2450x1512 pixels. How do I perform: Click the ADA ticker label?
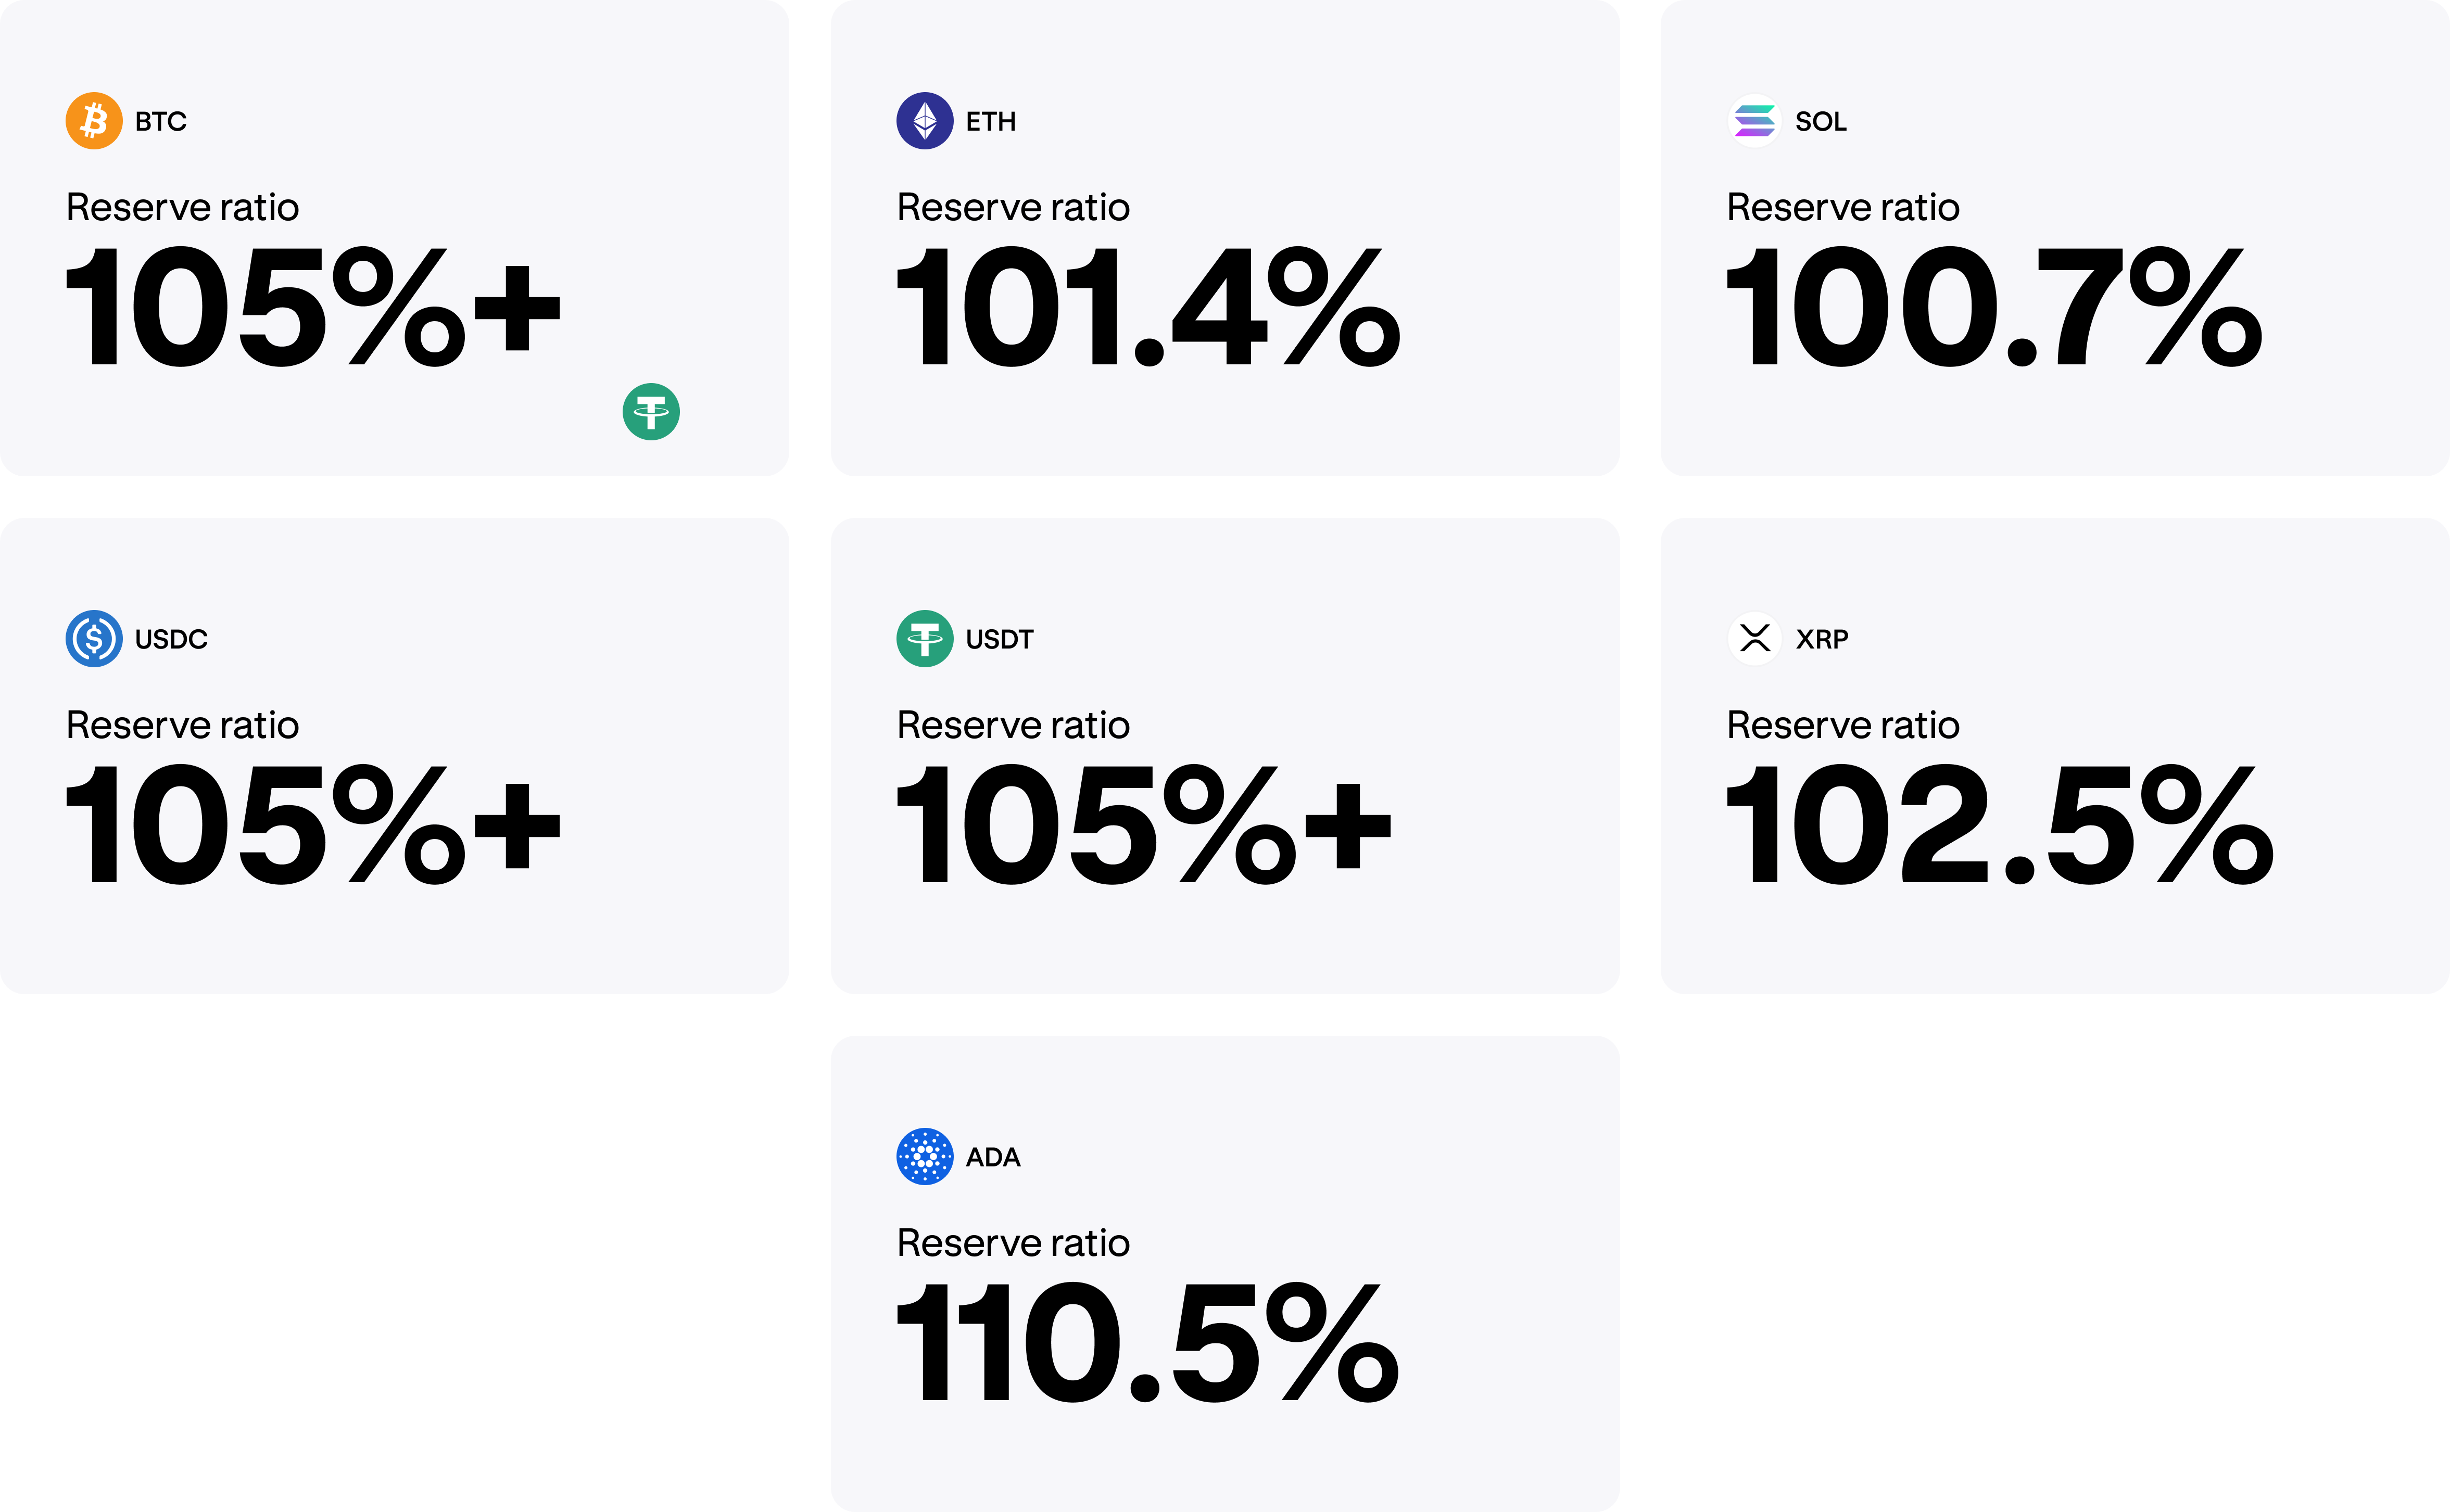(x=992, y=1157)
